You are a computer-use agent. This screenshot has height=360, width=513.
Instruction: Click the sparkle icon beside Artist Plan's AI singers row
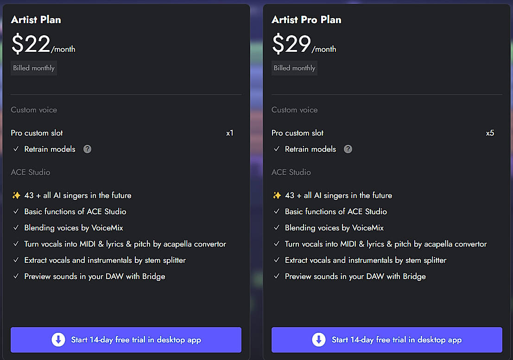[x=16, y=195]
